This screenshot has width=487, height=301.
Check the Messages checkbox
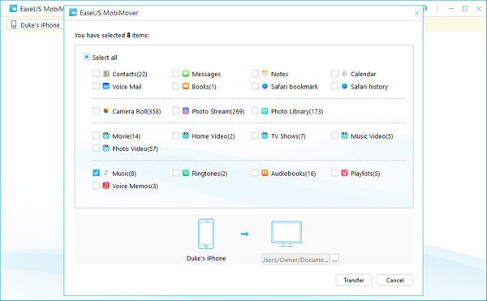coord(176,74)
